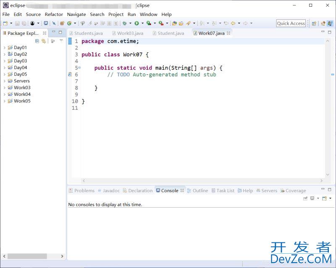
Task: Open the Javadoc view tab
Action: pos(109,191)
